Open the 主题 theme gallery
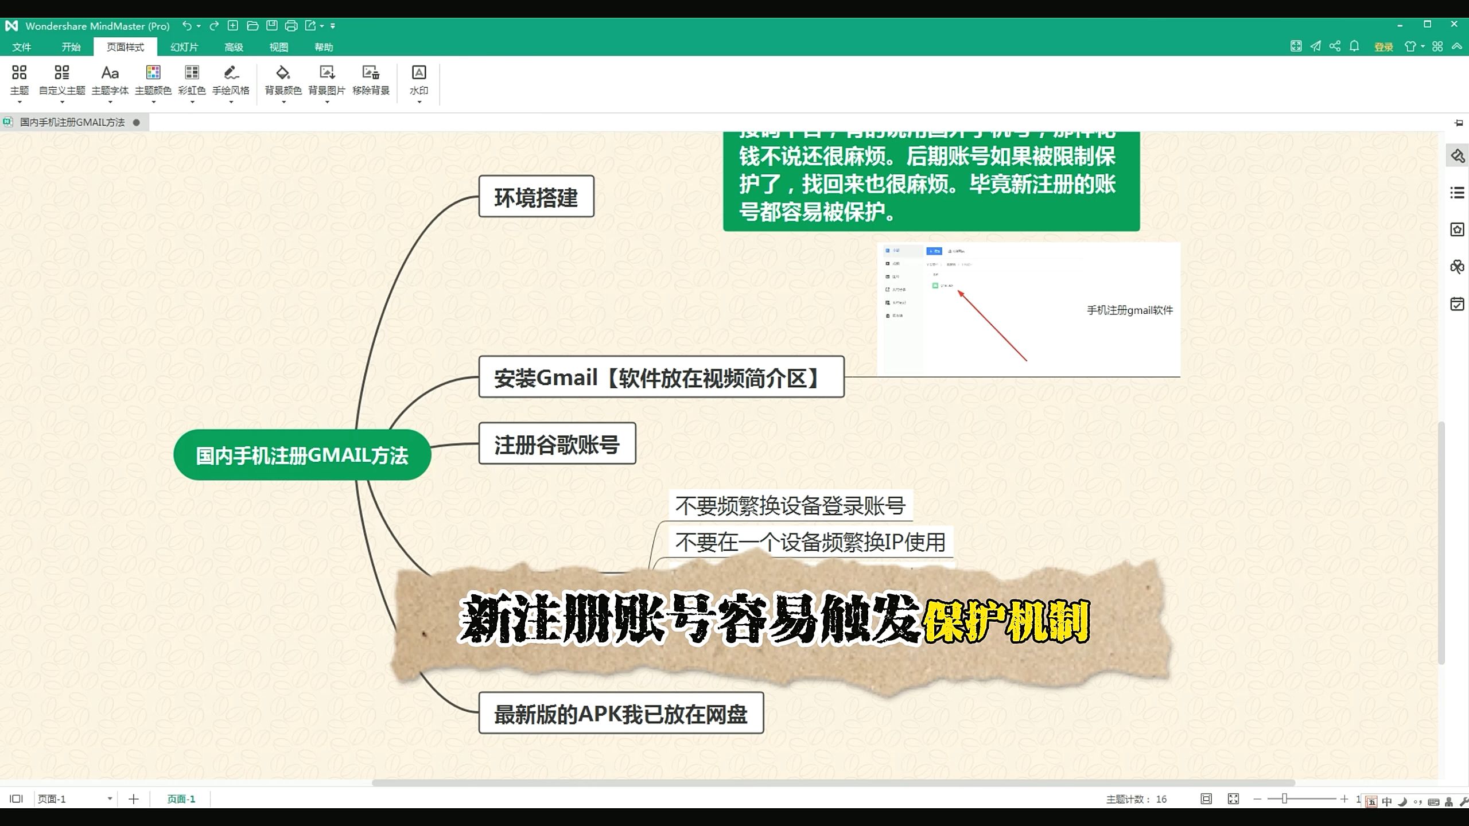This screenshot has width=1469, height=826. tap(20, 80)
